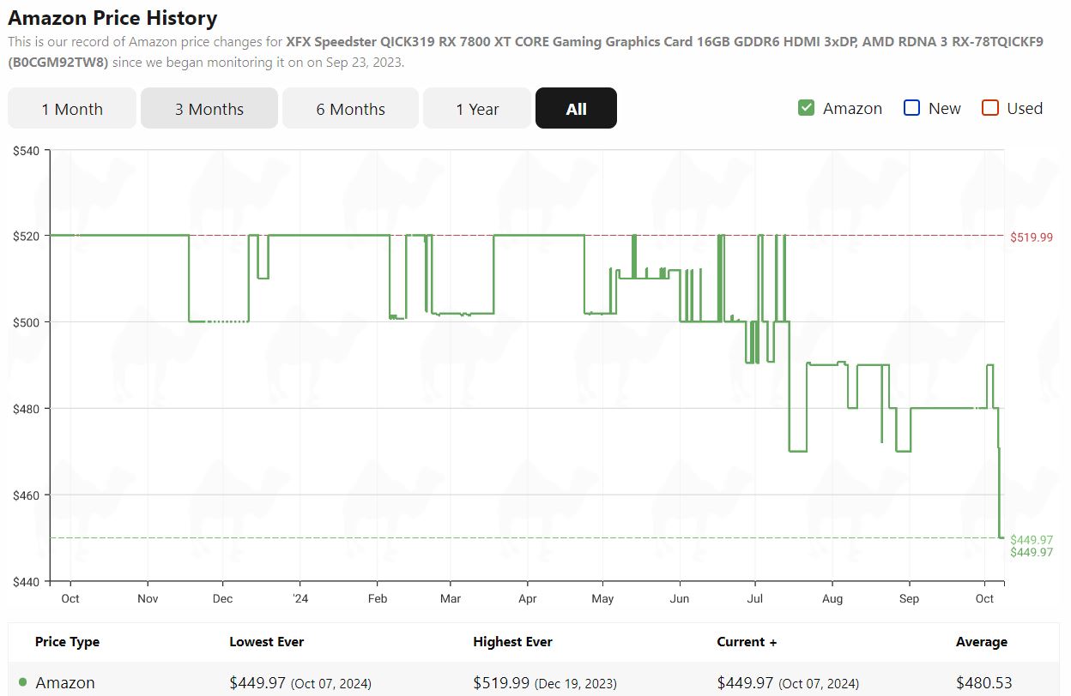The width and height of the screenshot is (1071, 696).
Task: Click the Nov x-axis label
Action: point(148,598)
